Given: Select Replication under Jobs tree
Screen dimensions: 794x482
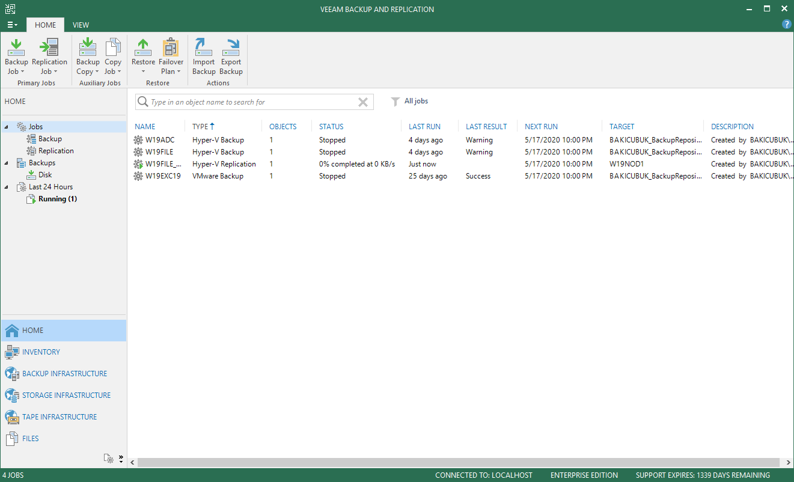Looking at the screenshot, I should click(x=56, y=151).
